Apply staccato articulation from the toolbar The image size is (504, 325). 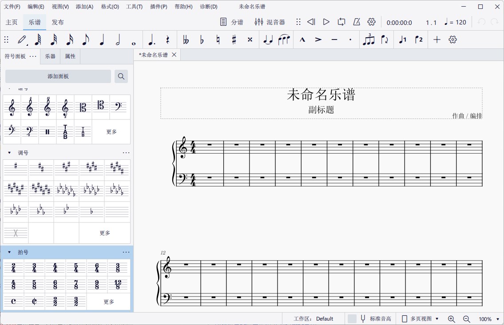click(350, 40)
